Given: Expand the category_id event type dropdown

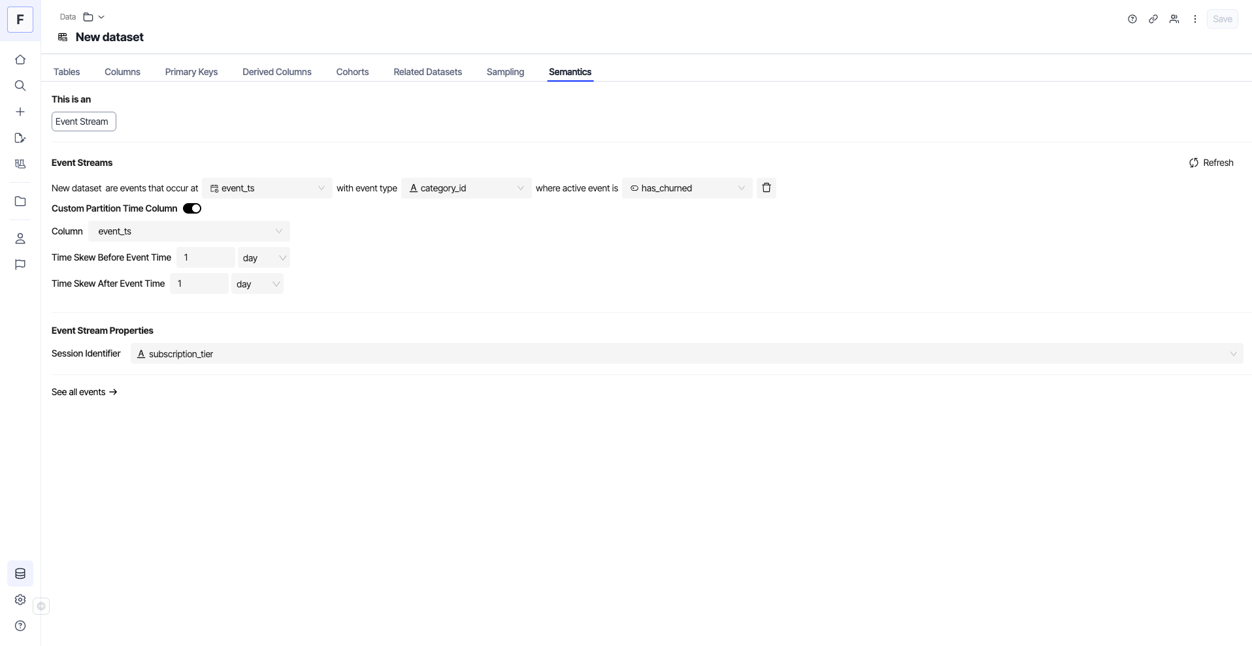Looking at the screenshot, I should click(466, 188).
